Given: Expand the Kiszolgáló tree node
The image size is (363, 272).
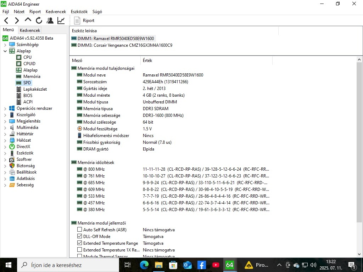Looking at the screenshot, I should pyautogui.click(x=5, y=115).
